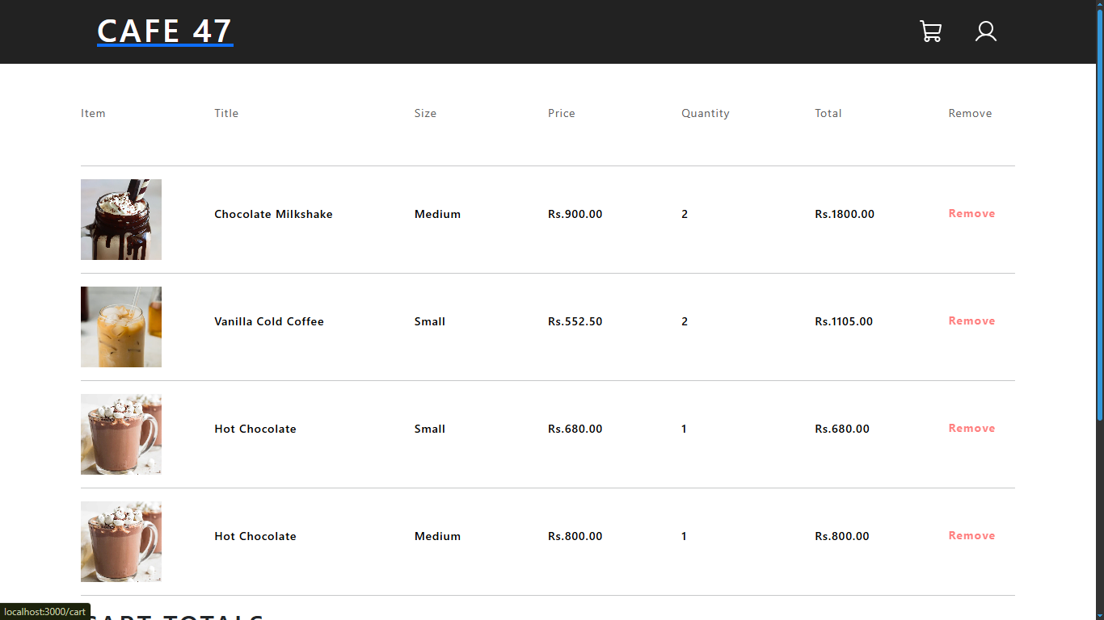Click the 'Title' column header
Screen dimensions: 1104x620
226,113
